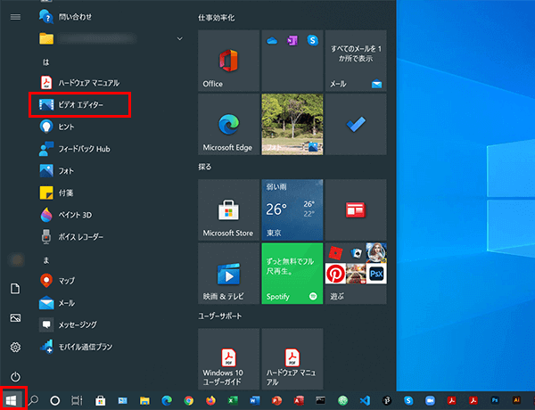Open Cortana circle on the taskbar

tap(55, 400)
